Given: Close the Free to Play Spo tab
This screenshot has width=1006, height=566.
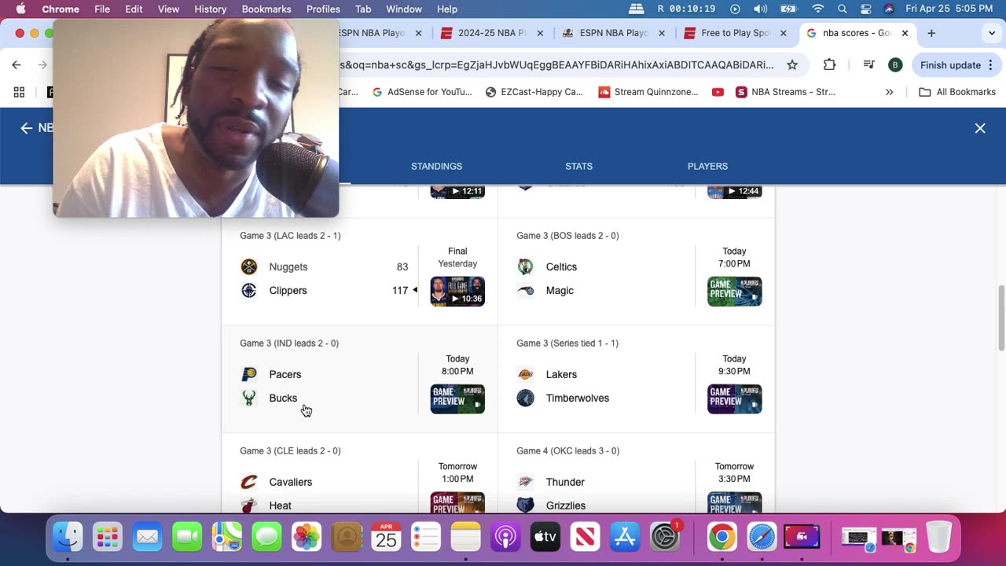Looking at the screenshot, I should (784, 33).
